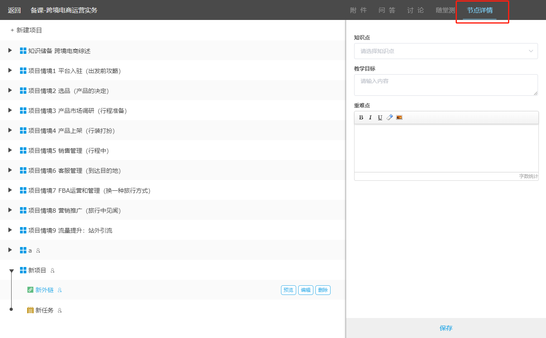Screen dimensions: 546x338
Task: Click grid icon of 项目情境5 销售管理
Action: click(x=23, y=150)
